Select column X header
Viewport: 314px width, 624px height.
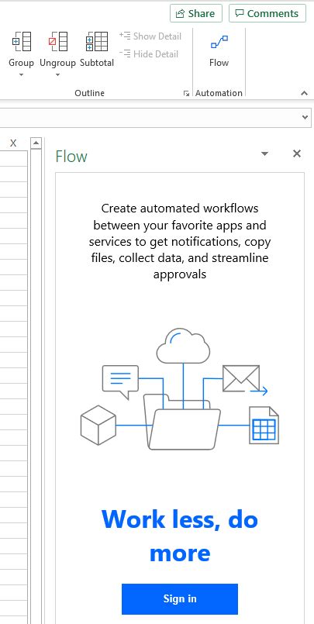coord(13,143)
